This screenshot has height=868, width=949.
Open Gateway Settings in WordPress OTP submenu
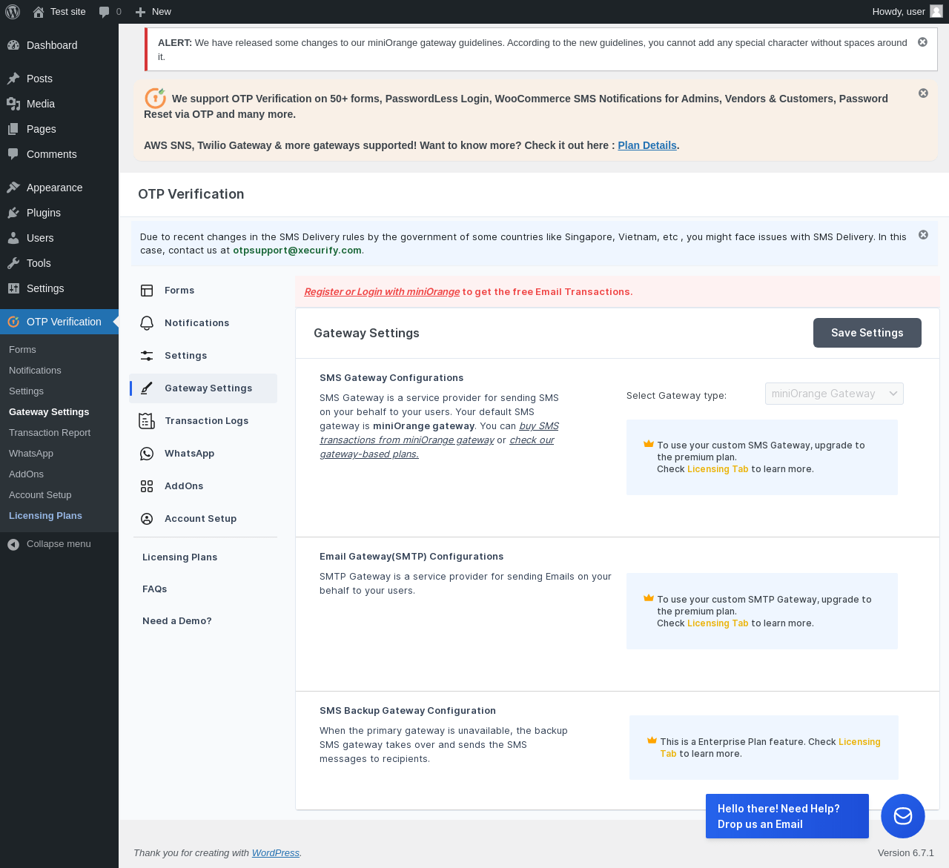pyautogui.click(x=49, y=412)
